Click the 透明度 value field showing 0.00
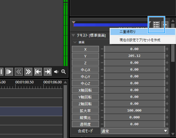 click(135, 124)
